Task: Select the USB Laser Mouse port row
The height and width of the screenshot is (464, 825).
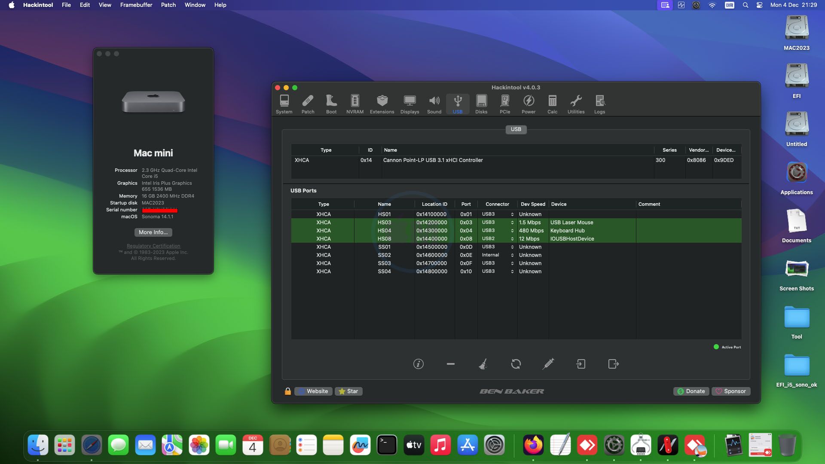Action: 516,222
